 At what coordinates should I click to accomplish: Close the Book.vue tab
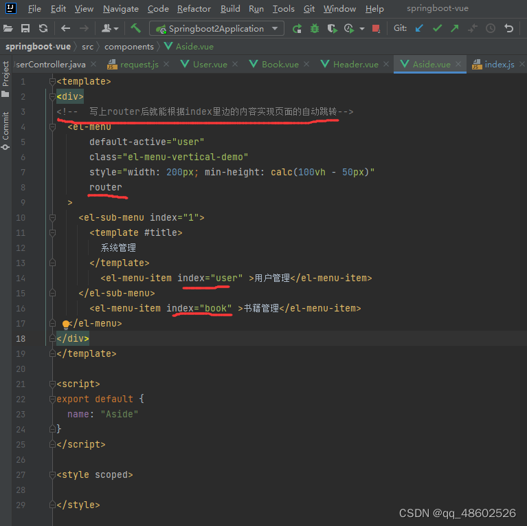coord(306,64)
